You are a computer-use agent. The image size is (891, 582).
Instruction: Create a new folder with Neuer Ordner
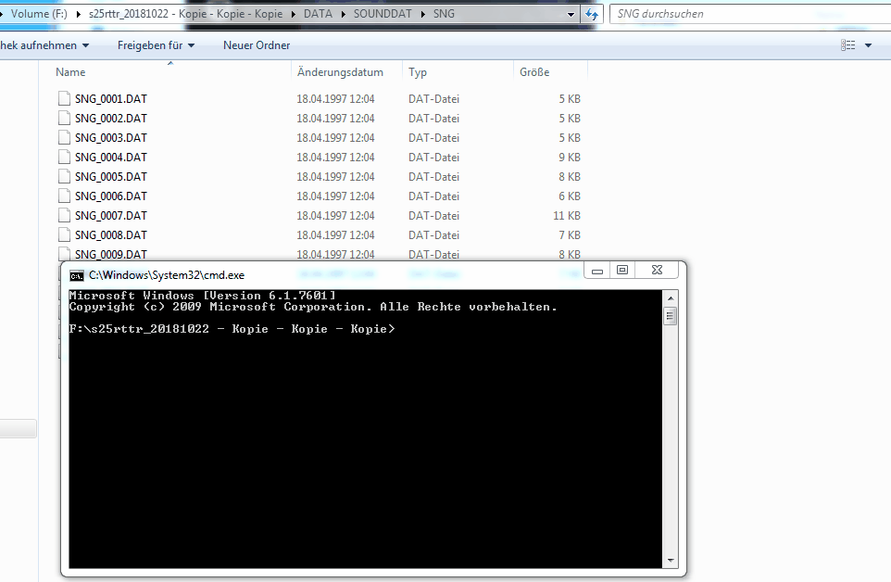pos(257,45)
